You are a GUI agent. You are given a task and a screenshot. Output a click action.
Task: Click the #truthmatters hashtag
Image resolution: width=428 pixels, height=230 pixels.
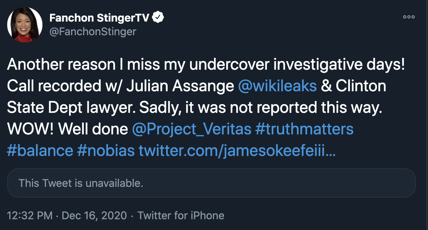click(x=304, y=129)
